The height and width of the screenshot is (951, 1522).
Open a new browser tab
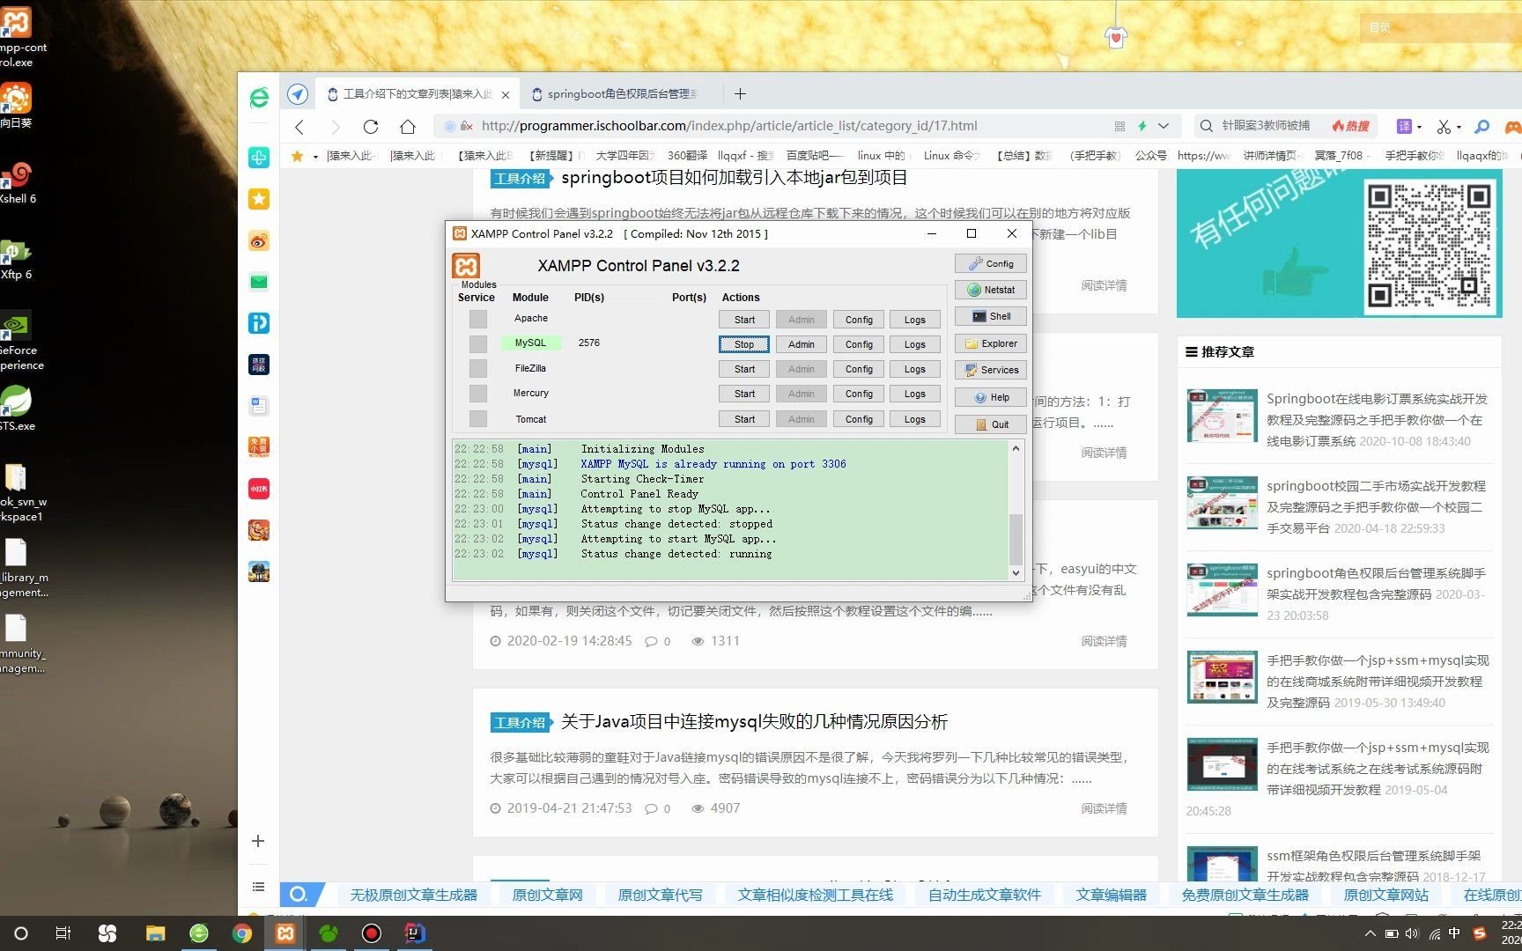point(741,93)
